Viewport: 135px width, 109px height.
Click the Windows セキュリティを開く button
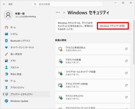pyautogui.click(x=113, y=26)
